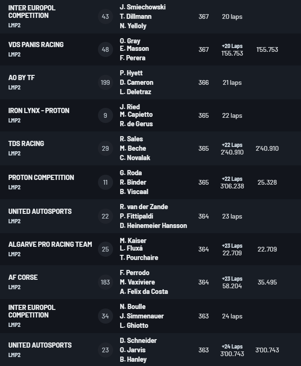The width and height of the screenshot is (301, 366).
Task: Click the number 43 car badge
Action: tap(105, 16)
